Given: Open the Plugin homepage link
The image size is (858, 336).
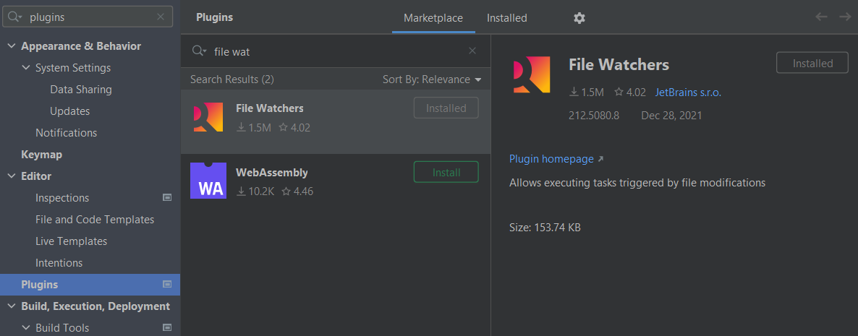Looking at the screenshot, I should pos(551,159).
